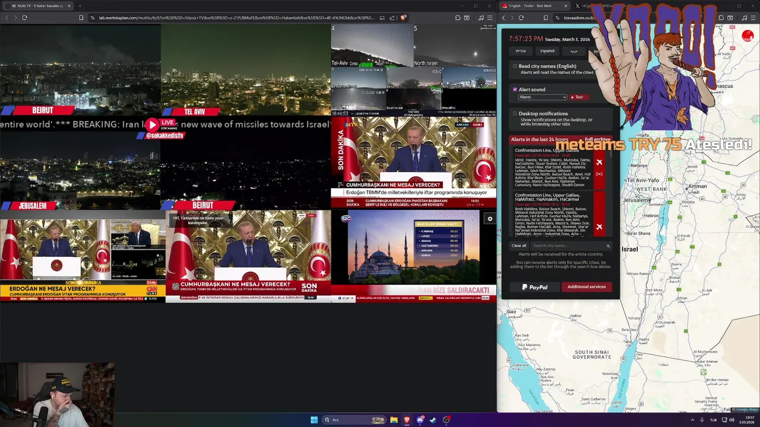760x427 pixels.
Task: Open the taskbar clock showing 19:57
Action: 747,420
